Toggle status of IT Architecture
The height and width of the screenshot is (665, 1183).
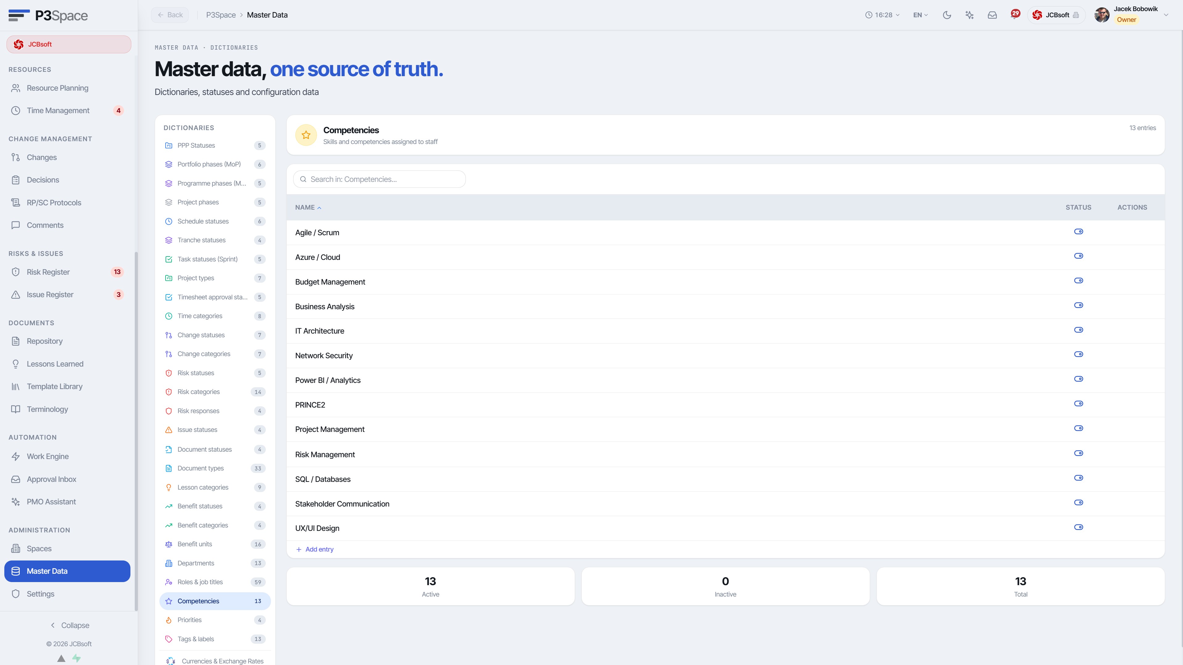(1079, 330)
